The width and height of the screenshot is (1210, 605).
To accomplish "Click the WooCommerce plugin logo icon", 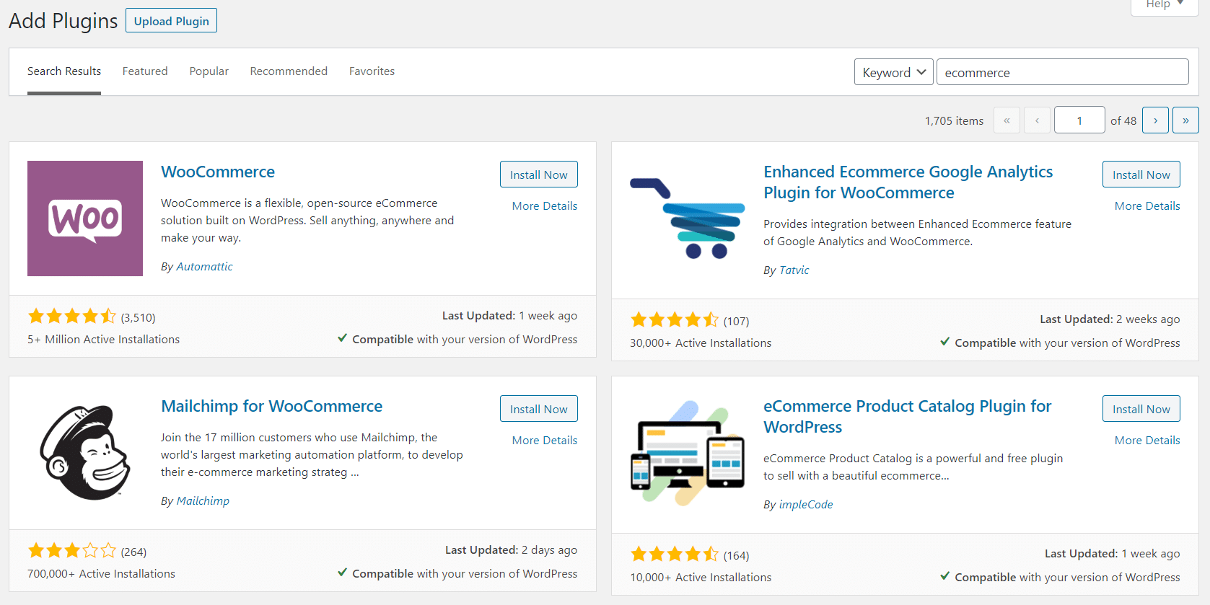I will [x=85, y=218].
